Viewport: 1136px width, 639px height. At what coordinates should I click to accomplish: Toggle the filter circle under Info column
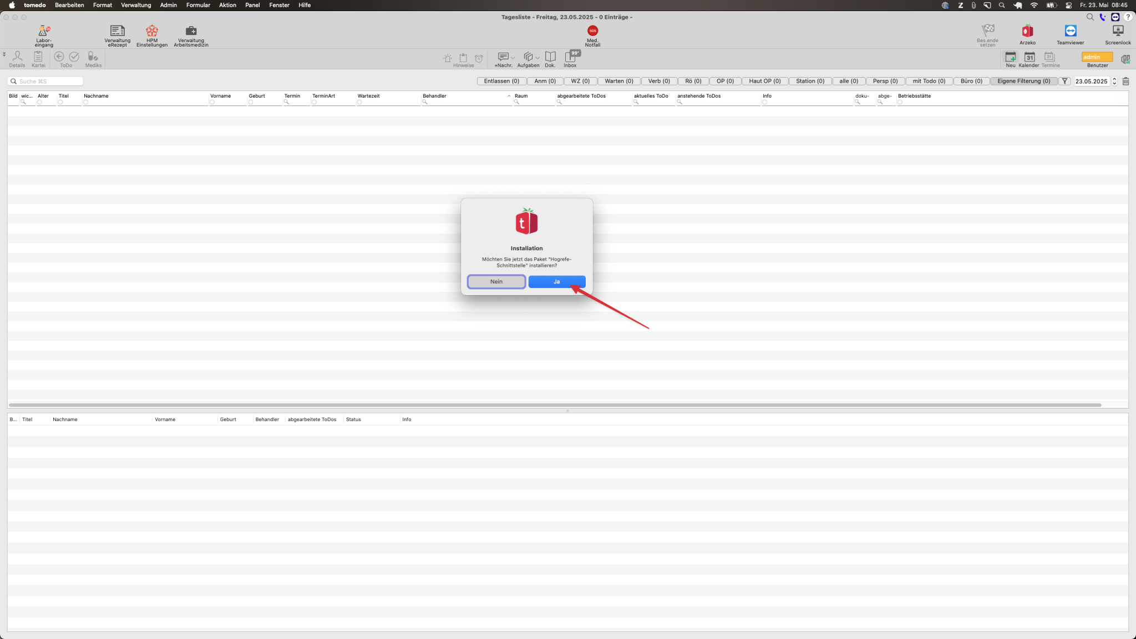tap(764, 102)
